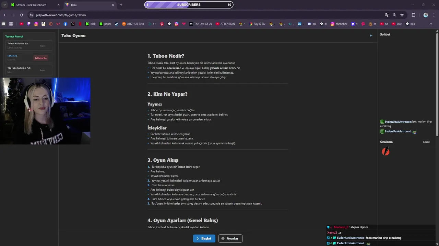Close the Stream - Kick Dashboard tab
The height and width of the screenshot is (246, 439).
(58, 5)
